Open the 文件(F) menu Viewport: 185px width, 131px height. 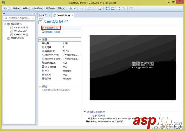tap(7, 9)
